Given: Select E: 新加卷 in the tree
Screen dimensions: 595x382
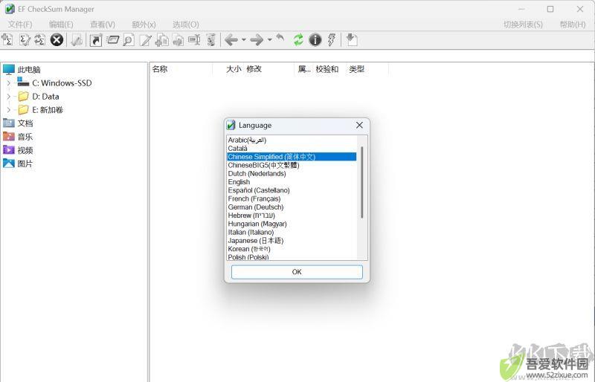Looking at the screenshot, I should [48, 110].
